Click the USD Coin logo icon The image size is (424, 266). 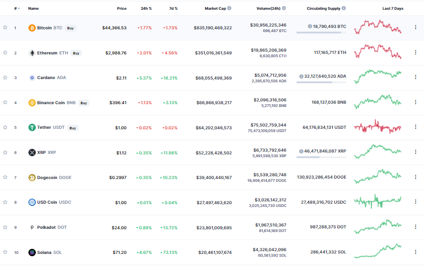coord(32,202)
